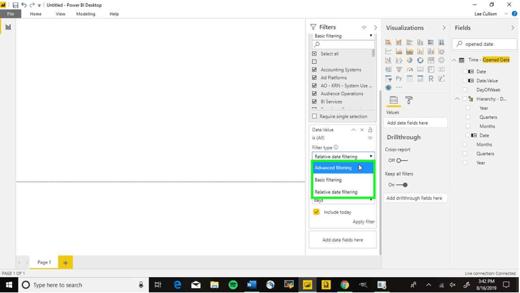Select the Scatter chart visualization
The width and height of the screenshot is (520, 293).
(x=399, y=61)
